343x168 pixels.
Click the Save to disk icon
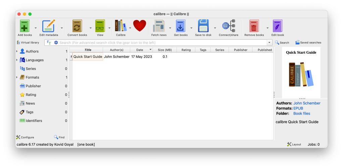coord(203,26)
